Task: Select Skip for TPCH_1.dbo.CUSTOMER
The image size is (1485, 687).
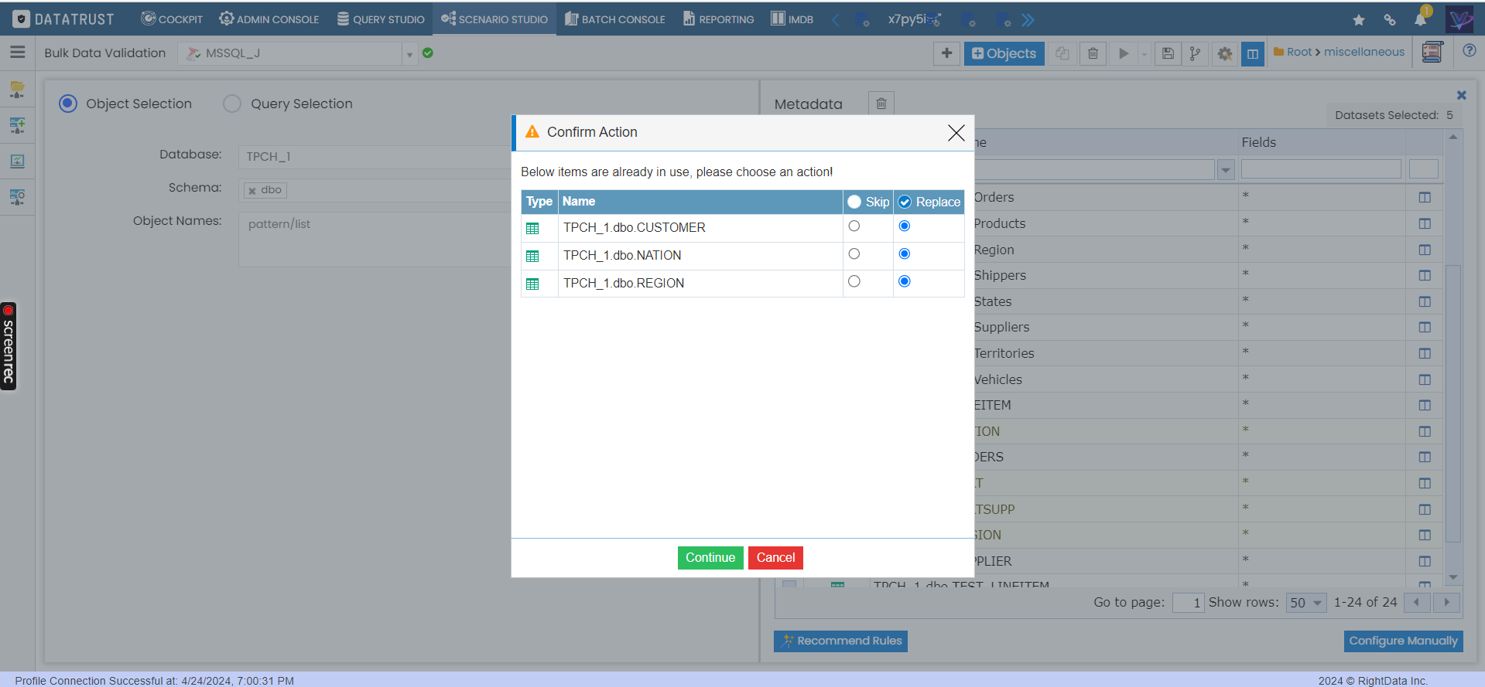Action: (x=854, y=226)
